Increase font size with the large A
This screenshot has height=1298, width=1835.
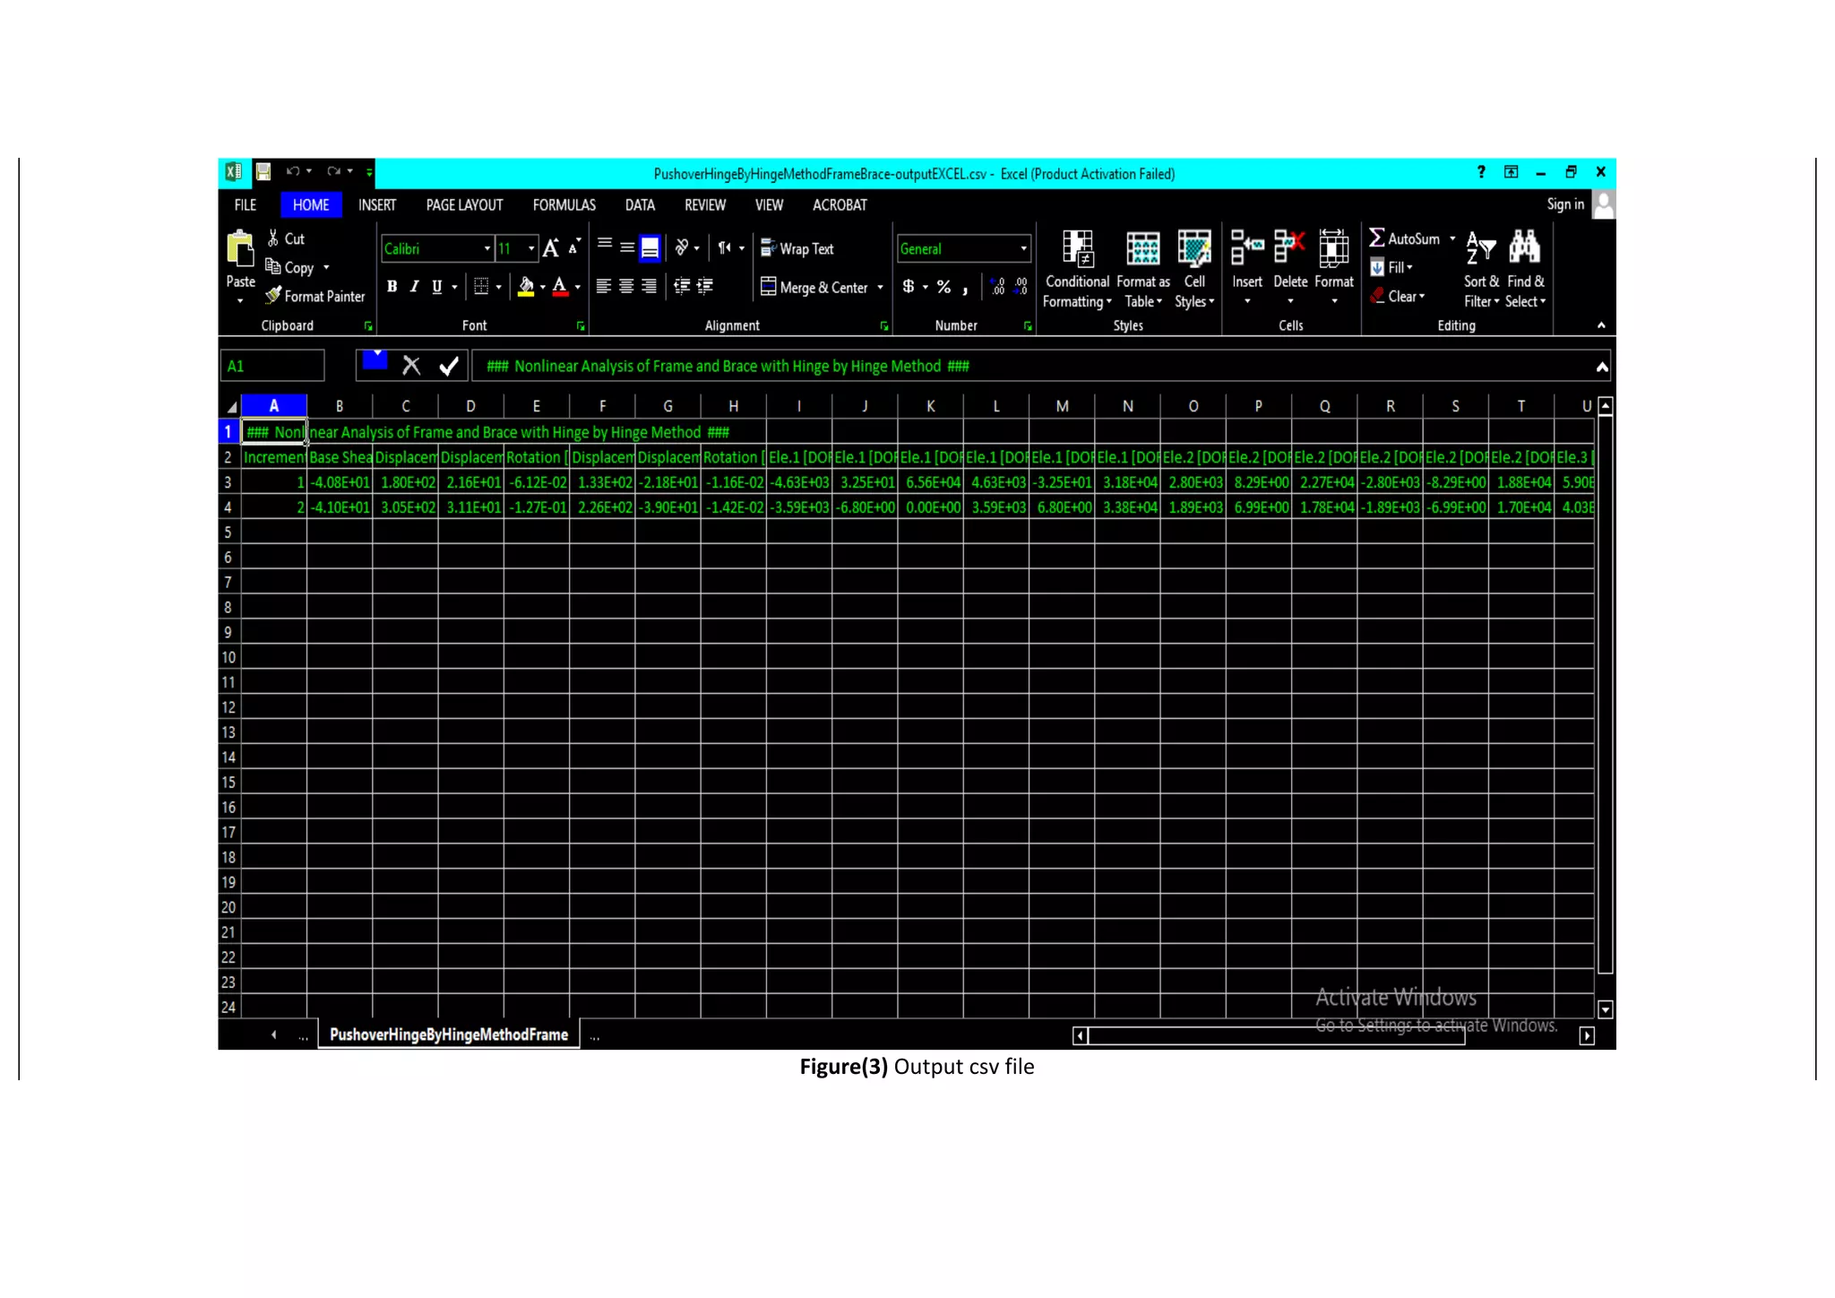(551, 248)
